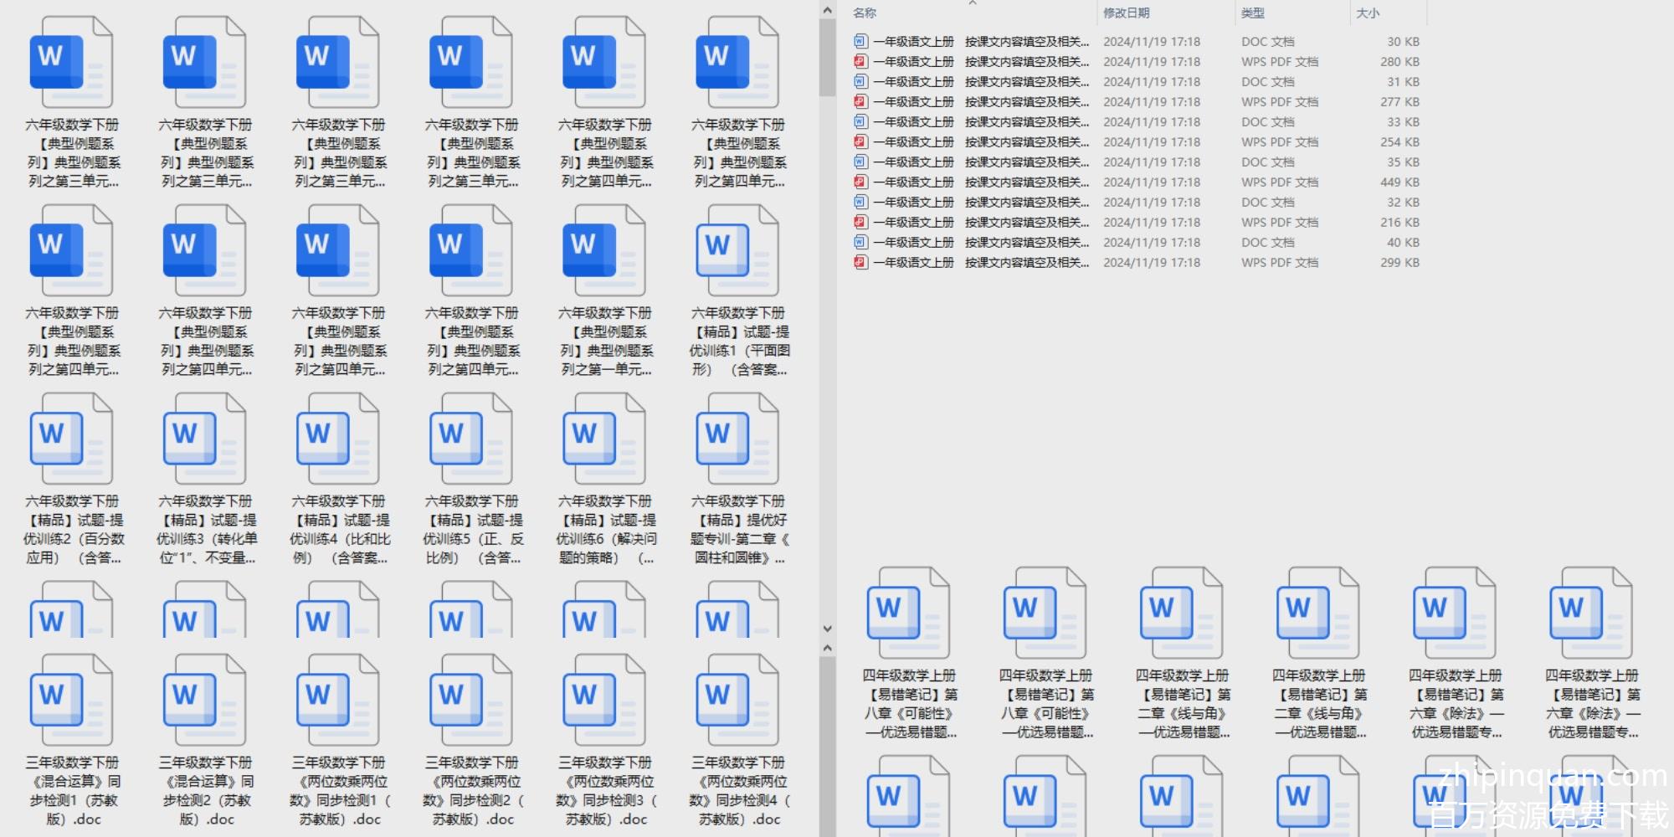Click scroll-up arrow at top of upper pane
This screenshot has width=1674, height=837.
[x=827, y=11]
